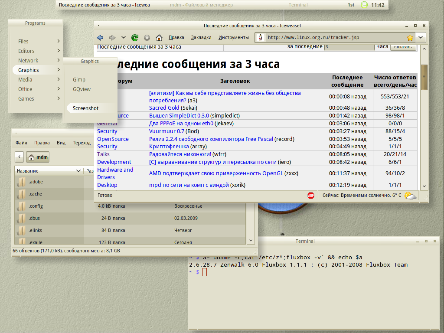Expand the Network submenu
Screen dimensions: 444x333
pos(59,60)
